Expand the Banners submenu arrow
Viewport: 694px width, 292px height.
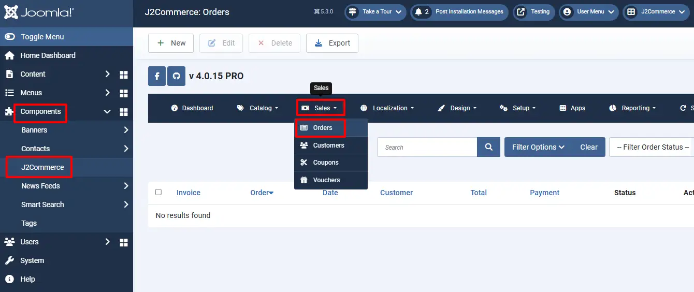click(126, 130)
